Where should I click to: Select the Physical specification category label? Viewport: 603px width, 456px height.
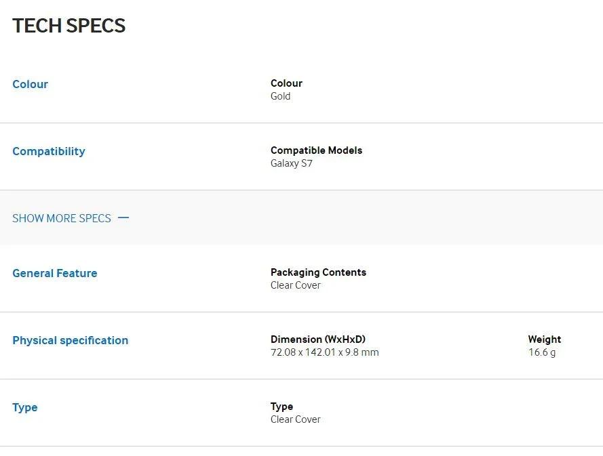tap(70, 340)
